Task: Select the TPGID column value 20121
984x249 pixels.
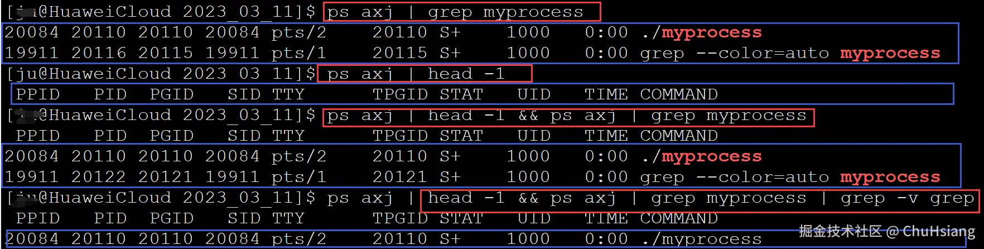Action: click(x=399, y=177)
